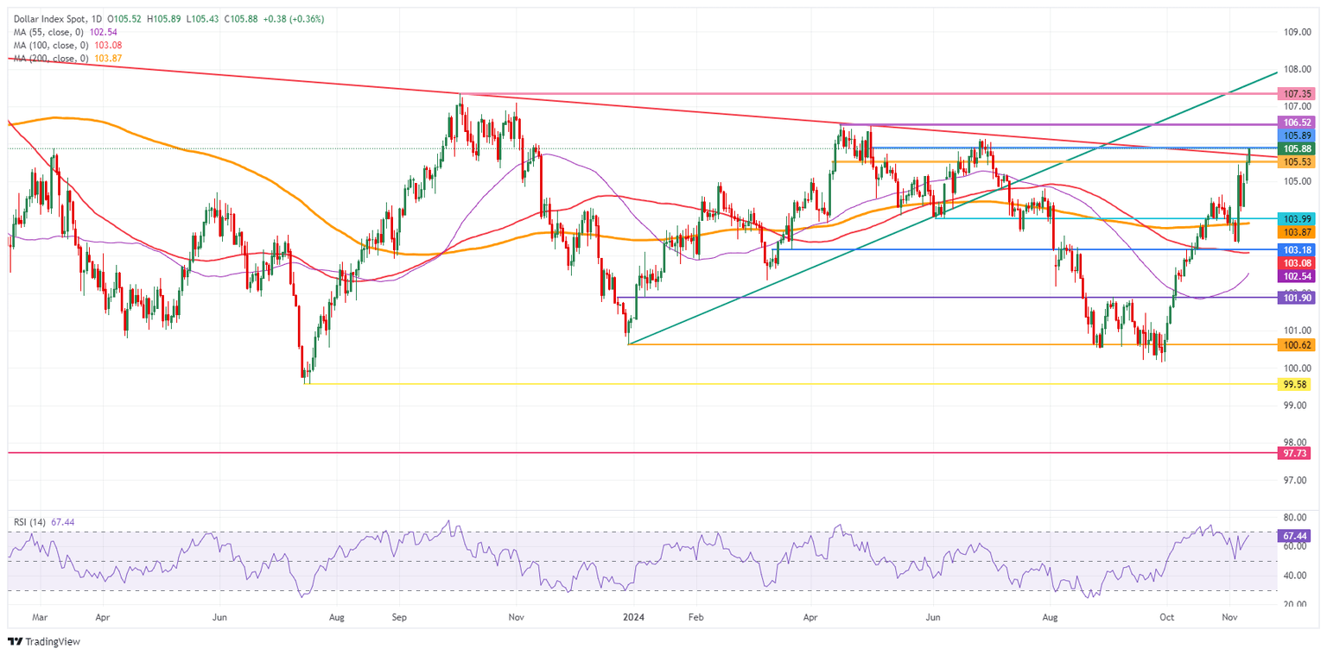Click the orange 100.62 support level label
1327x655 pixels.
1295,343
